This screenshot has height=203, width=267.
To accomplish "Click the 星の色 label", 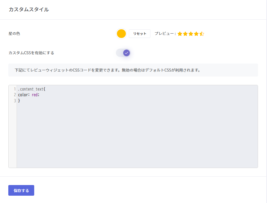I will pyautogui.click(x=14, y=34).
